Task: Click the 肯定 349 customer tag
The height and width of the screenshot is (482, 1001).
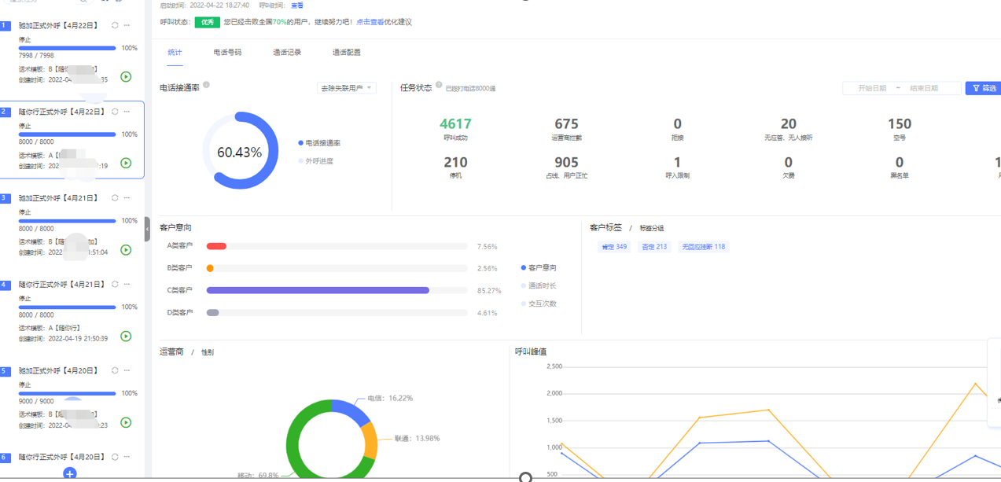Action: click(x=614, y=247)
